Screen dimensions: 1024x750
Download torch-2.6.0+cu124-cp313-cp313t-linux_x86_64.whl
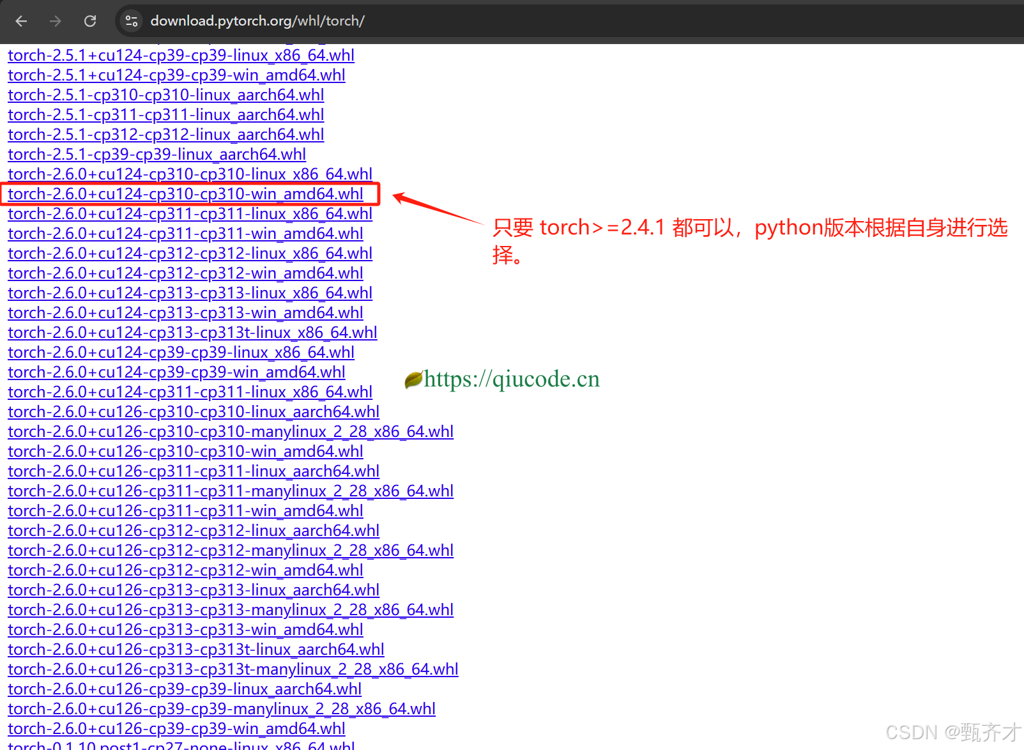click(192, 333)
